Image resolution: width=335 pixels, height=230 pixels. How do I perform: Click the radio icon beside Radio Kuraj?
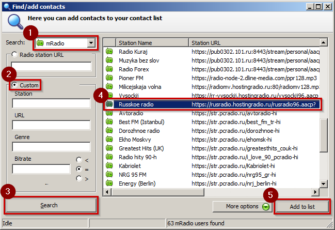click(109, 51)
